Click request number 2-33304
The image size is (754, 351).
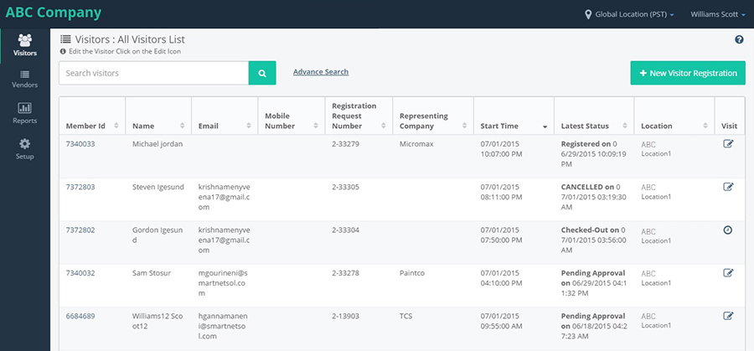[x=345, y=230]
